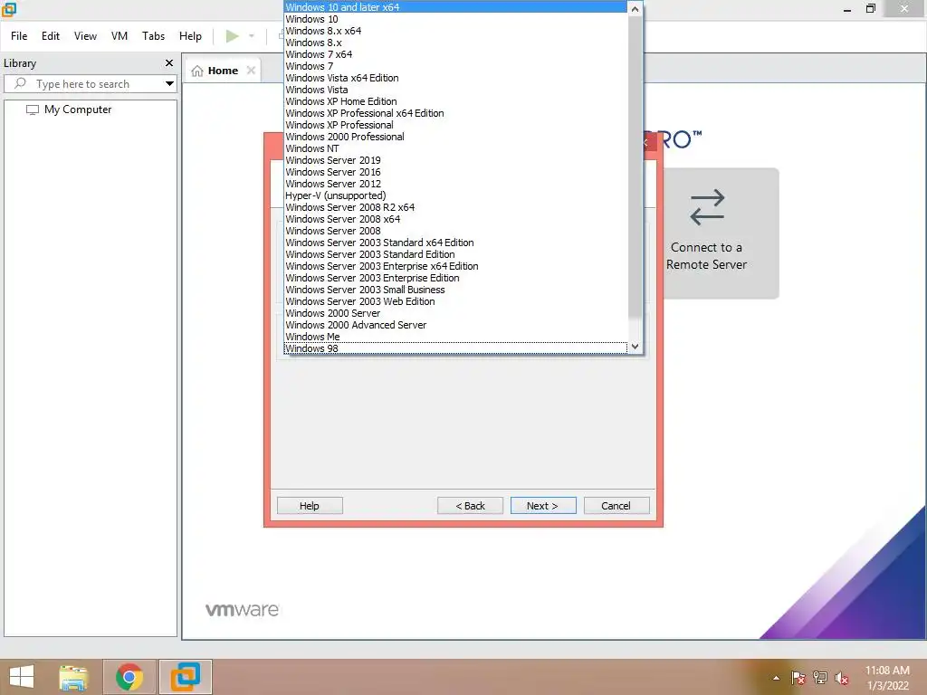The height and width of the screenshot is (695, 927).
Task: Click the search magnifier icon in the Library
Action: (x=20, y=83)
